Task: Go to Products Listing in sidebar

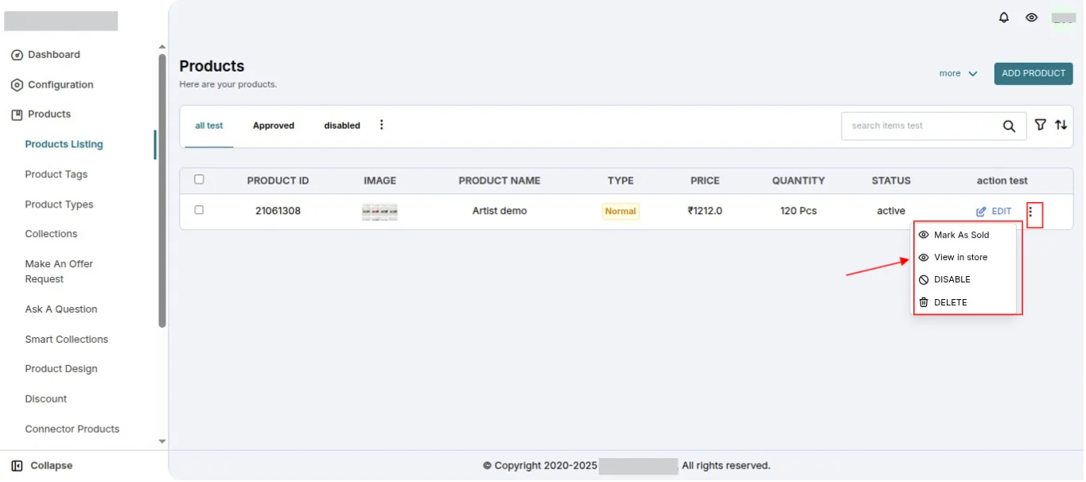Action: coord(64,145)
